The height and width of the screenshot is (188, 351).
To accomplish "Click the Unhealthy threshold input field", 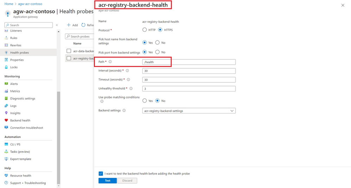I will [189, 89].
